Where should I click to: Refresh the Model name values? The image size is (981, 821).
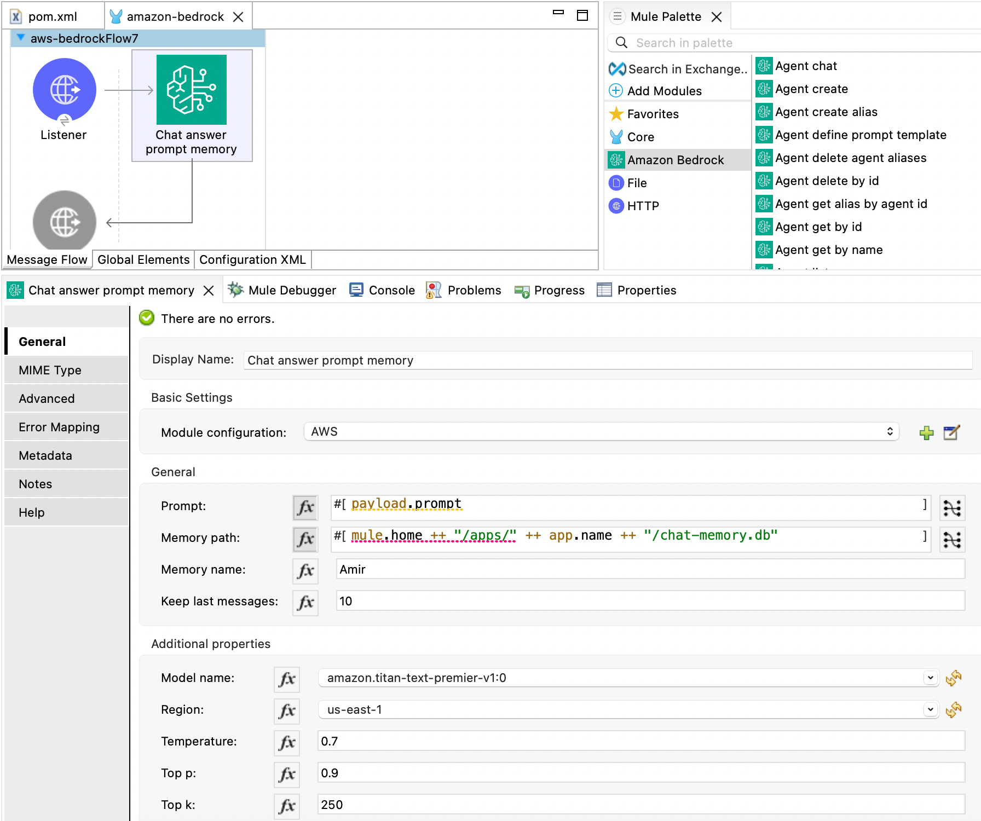coord(954,678)
